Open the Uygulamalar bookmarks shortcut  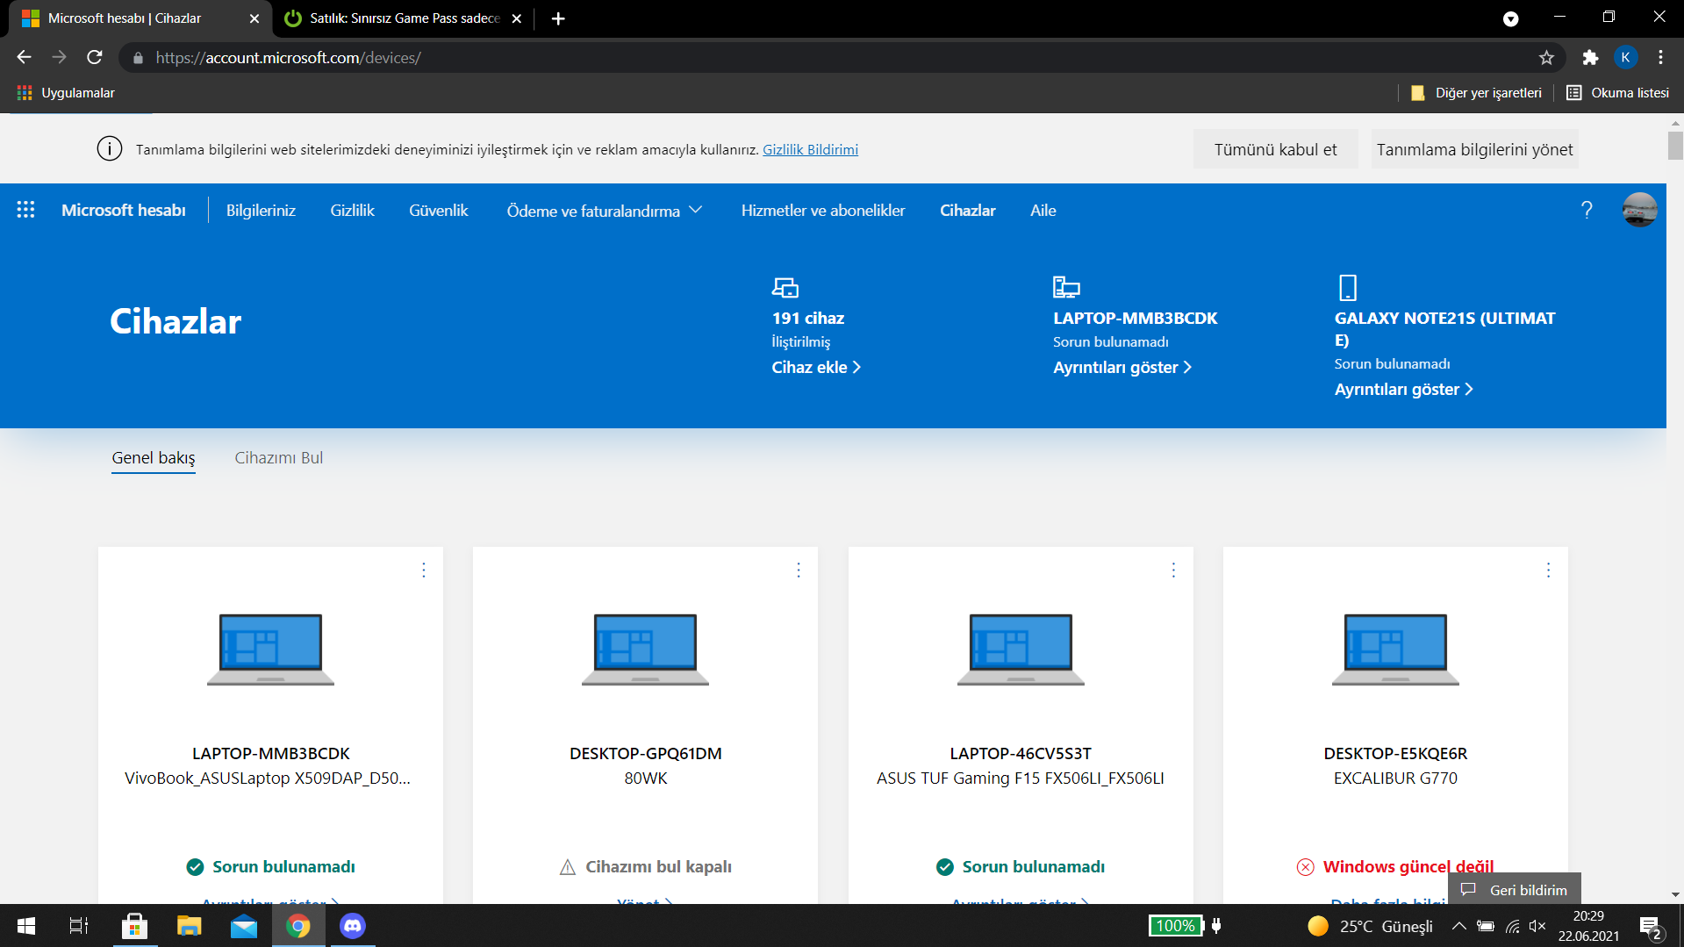66,93
